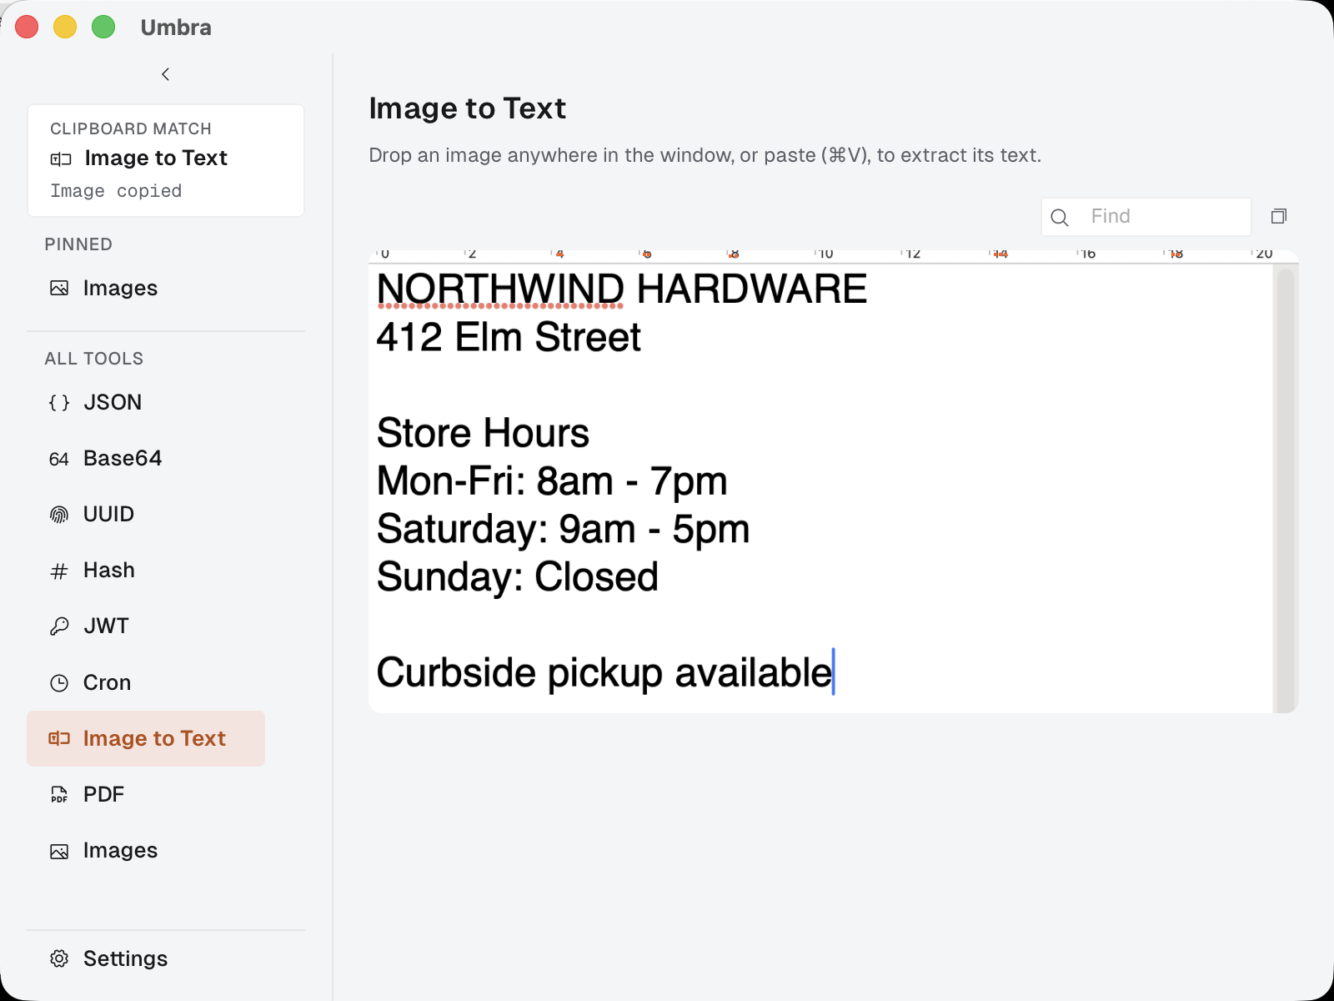
Task: Focus the Find search field
Action: click(1146, 217)
